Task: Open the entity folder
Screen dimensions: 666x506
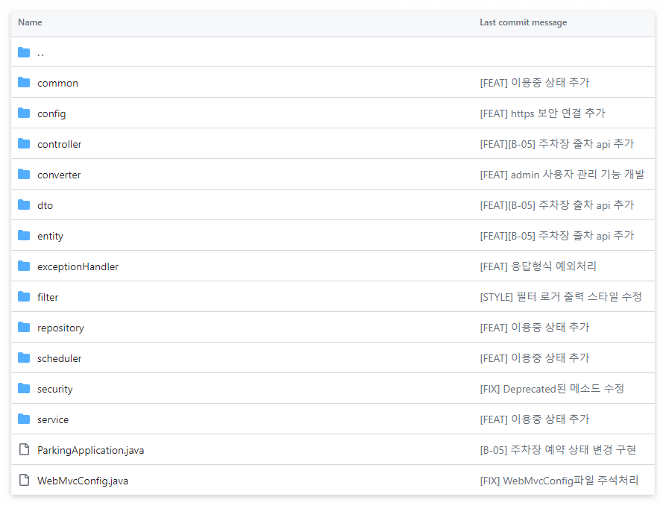Action: point(50,237)
